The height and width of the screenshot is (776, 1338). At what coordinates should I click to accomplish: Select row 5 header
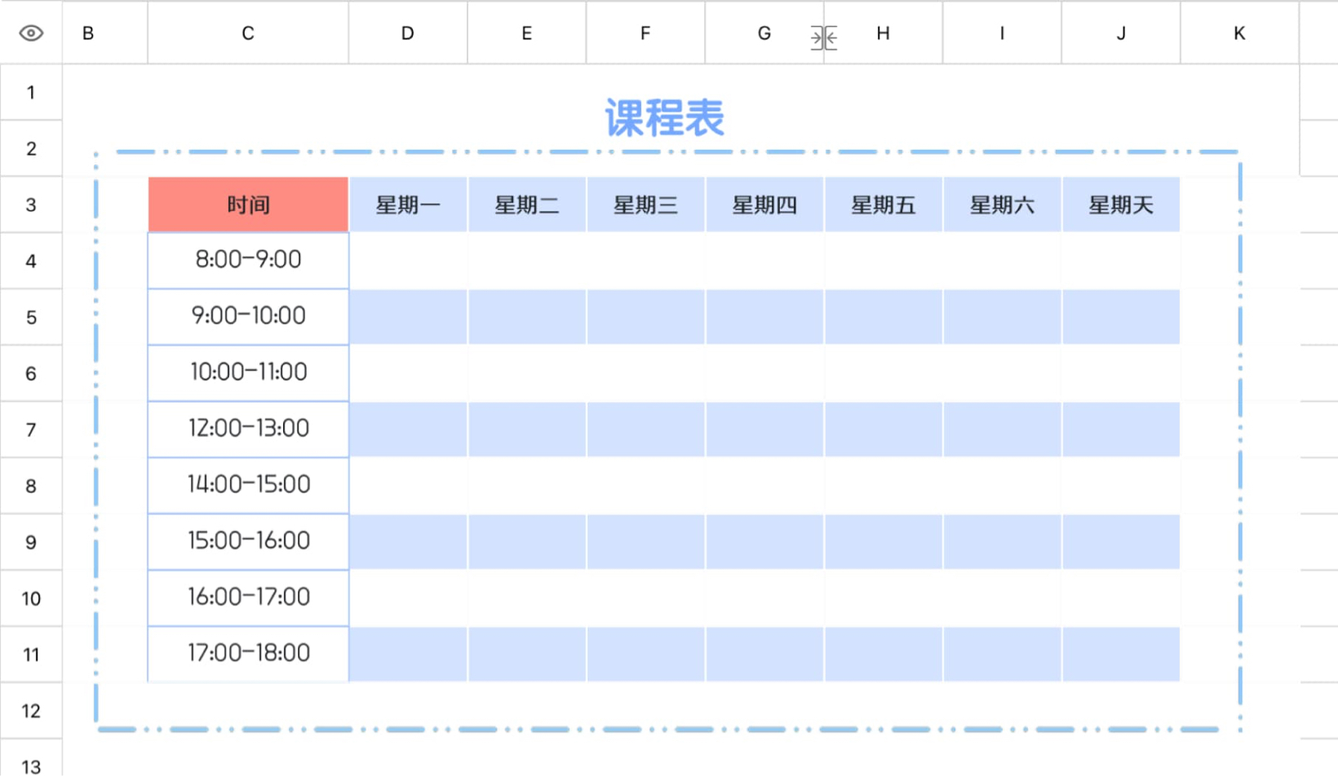(x=31, y=317)
